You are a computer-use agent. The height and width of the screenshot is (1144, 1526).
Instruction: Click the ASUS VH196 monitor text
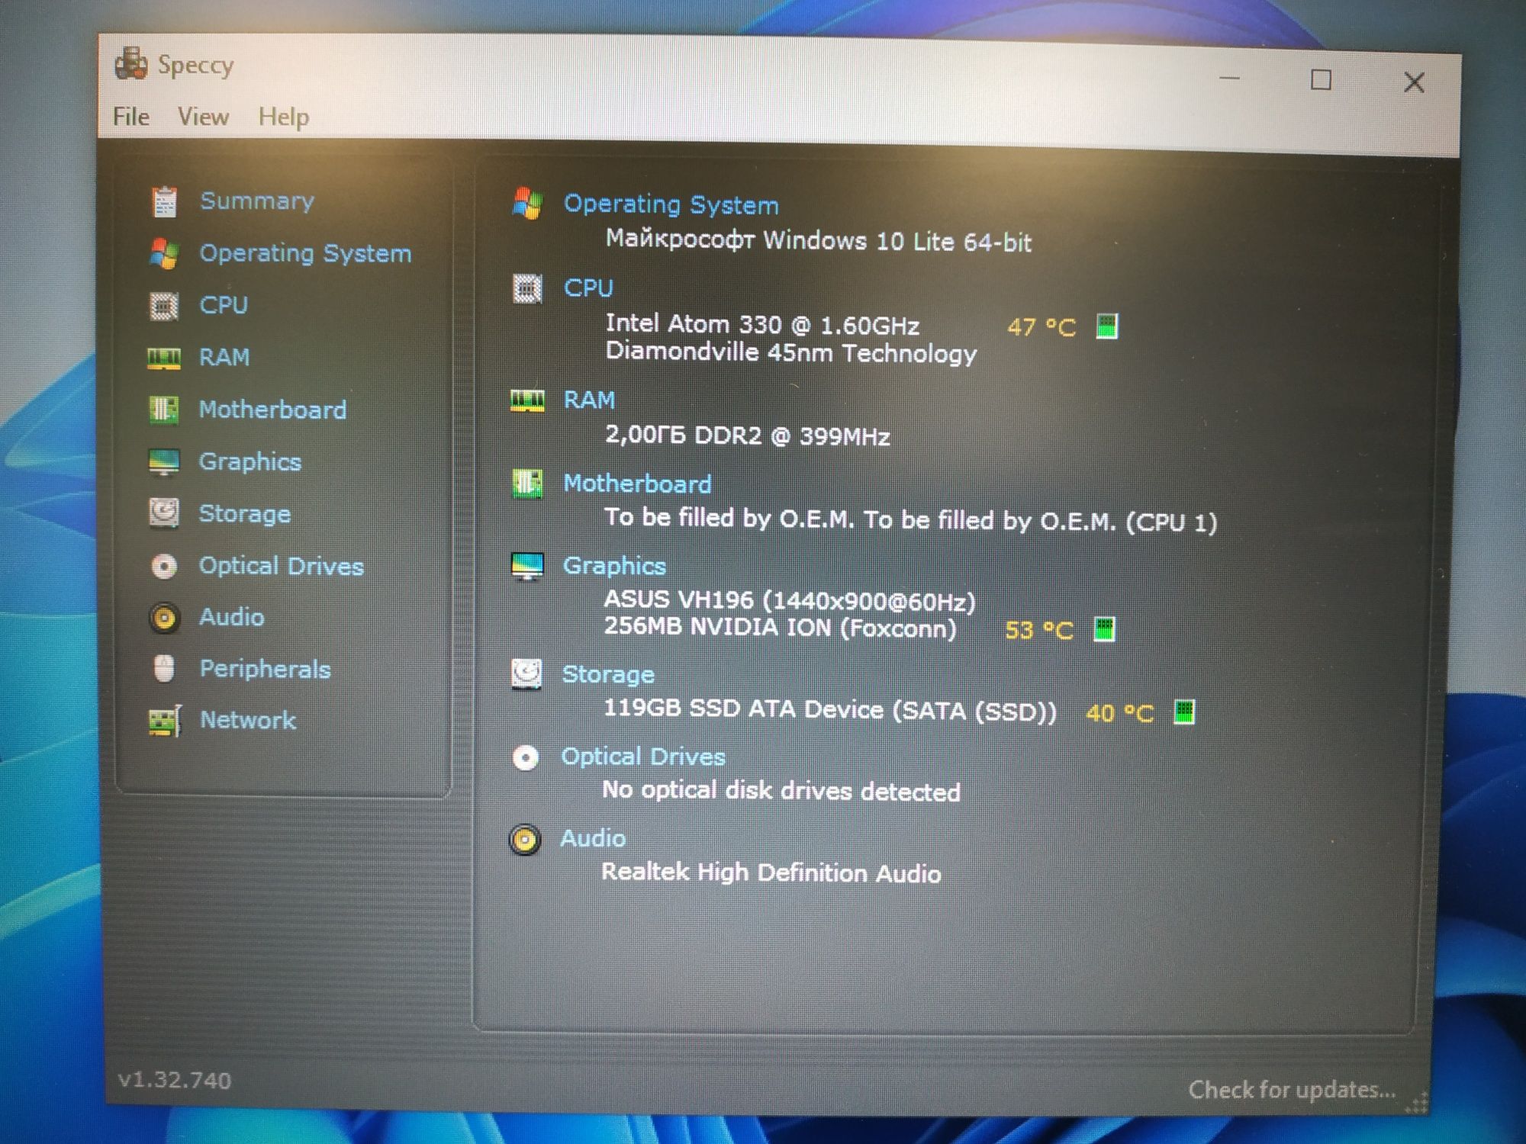790,601
